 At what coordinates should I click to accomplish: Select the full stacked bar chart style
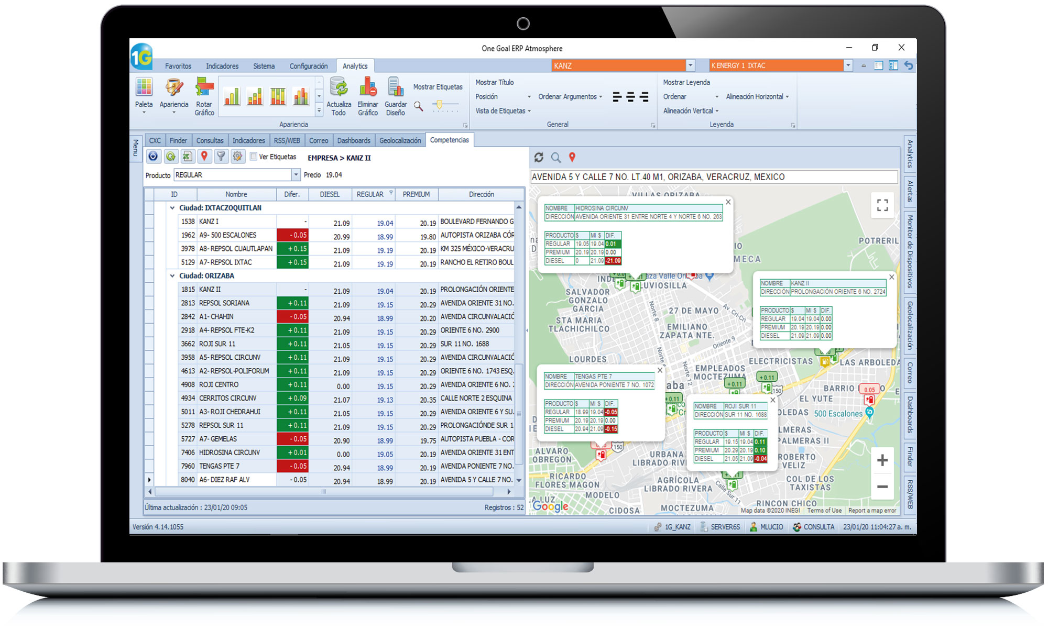coord(278,96)
